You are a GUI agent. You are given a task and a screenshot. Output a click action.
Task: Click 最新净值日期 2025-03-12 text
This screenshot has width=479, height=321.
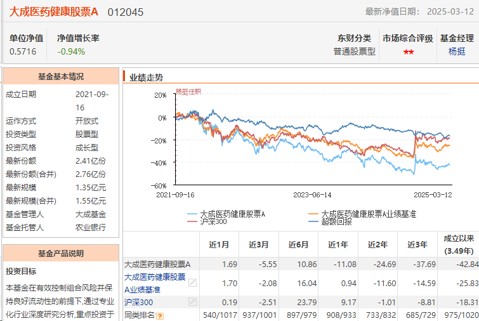coord(420,11)
